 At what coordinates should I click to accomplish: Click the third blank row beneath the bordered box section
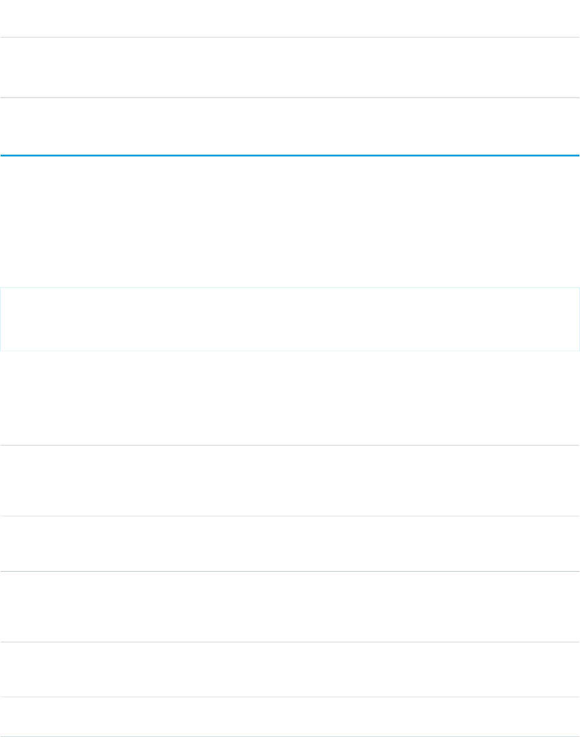[x=290, y=607]
